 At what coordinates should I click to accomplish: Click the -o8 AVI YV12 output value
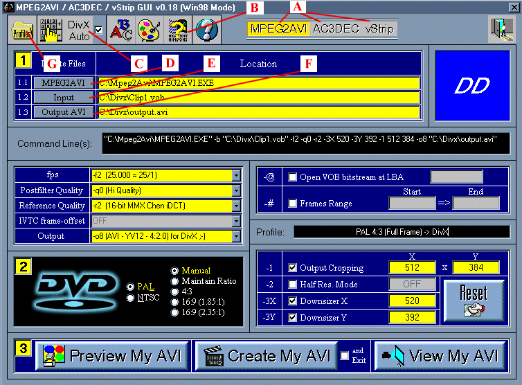point(161,236)
